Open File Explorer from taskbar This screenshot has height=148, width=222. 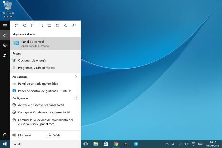(x=96, y=144)
